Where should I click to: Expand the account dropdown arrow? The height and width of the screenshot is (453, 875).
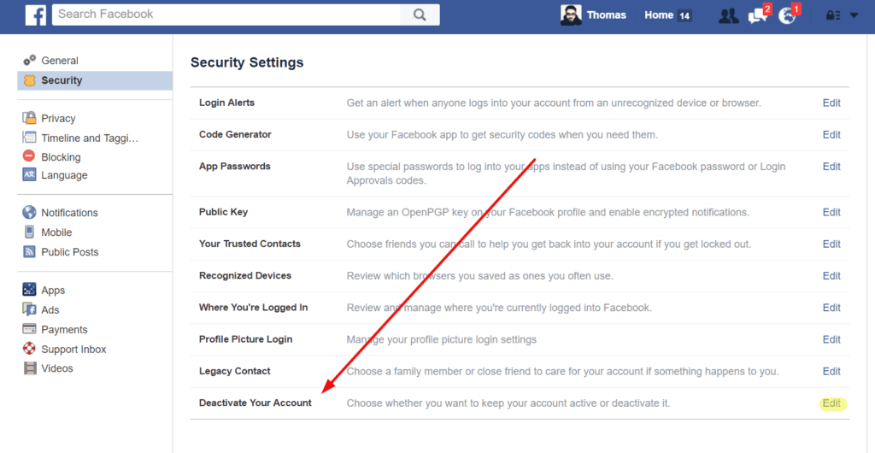854,15
